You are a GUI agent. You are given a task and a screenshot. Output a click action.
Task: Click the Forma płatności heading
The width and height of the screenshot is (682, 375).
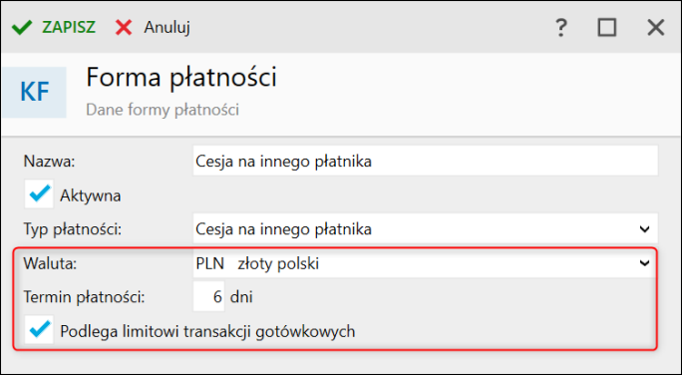tap(181, 78)
